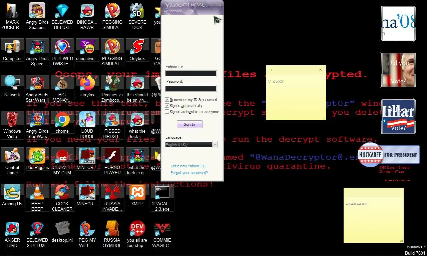Click the Huckabee For President gadget
The width and height of the screenshot is (427, 256).
389,155
